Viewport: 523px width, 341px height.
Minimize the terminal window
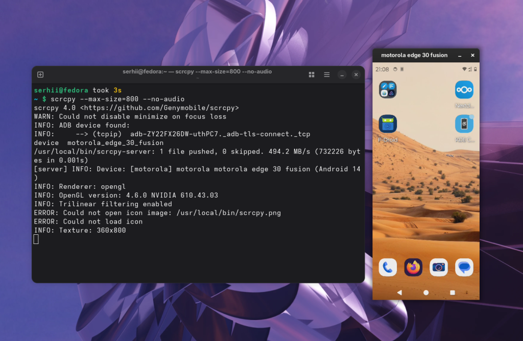[342, 75]
